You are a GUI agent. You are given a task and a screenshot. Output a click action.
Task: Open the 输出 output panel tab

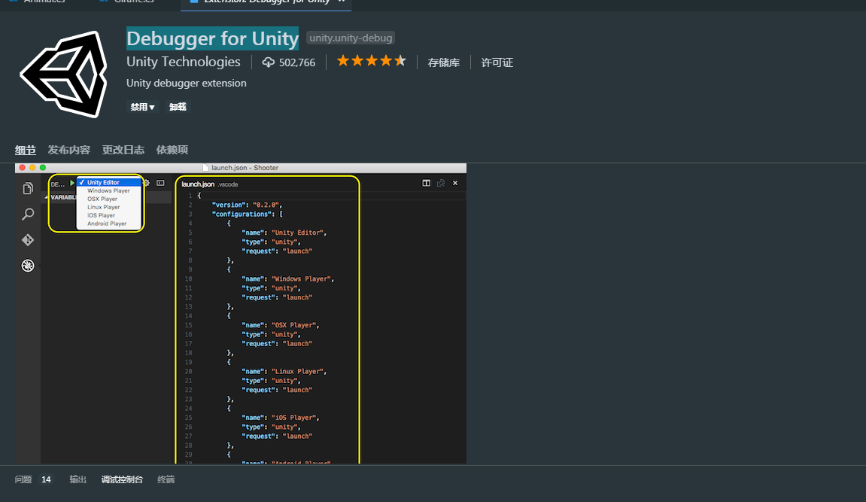(78, 479)
